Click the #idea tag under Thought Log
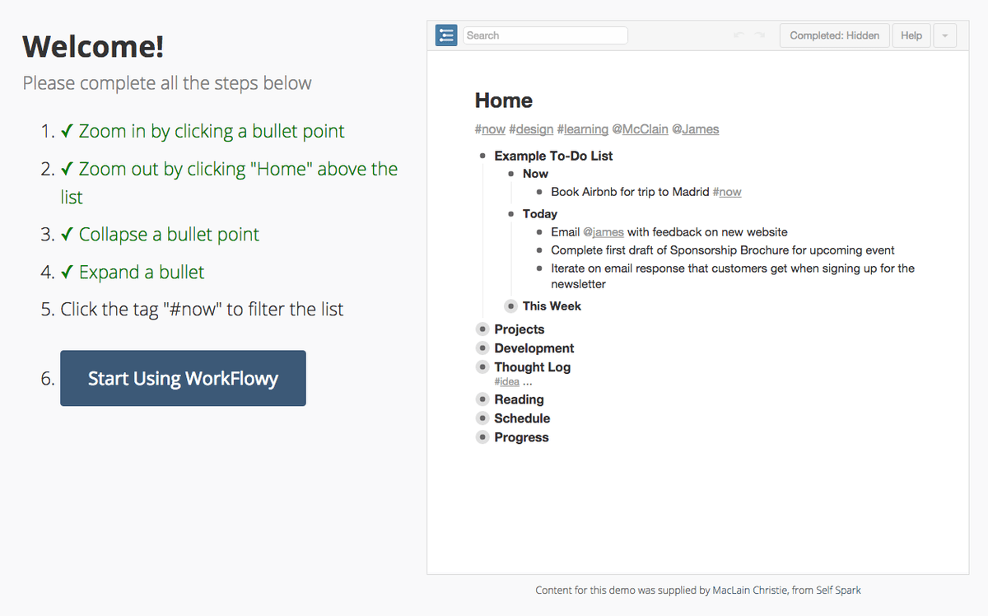Image resolution: width=988 pixels, height=616 pixels. [507, 382]
